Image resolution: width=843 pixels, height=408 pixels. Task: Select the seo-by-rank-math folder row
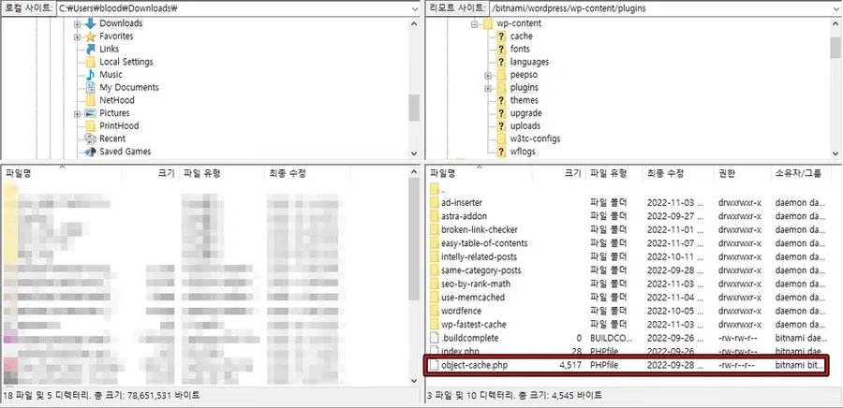pos(628,284)
